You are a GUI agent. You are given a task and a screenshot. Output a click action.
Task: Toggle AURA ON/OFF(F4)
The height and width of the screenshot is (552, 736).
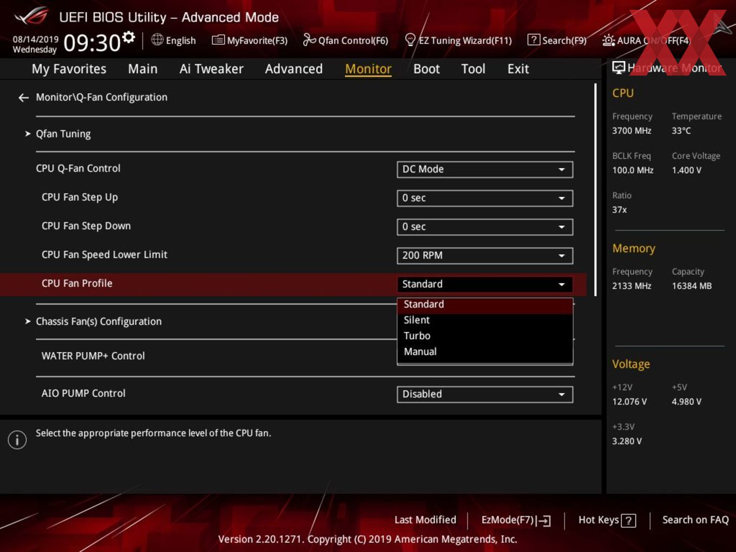[x=646, y=40]
